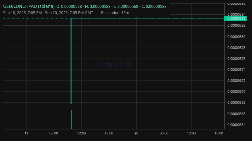Image resolution: width=252 pixels, height=141 pixels.
Task: Click the tall green price jump candle
Action: pyautogui.click(x=71, y=61)
